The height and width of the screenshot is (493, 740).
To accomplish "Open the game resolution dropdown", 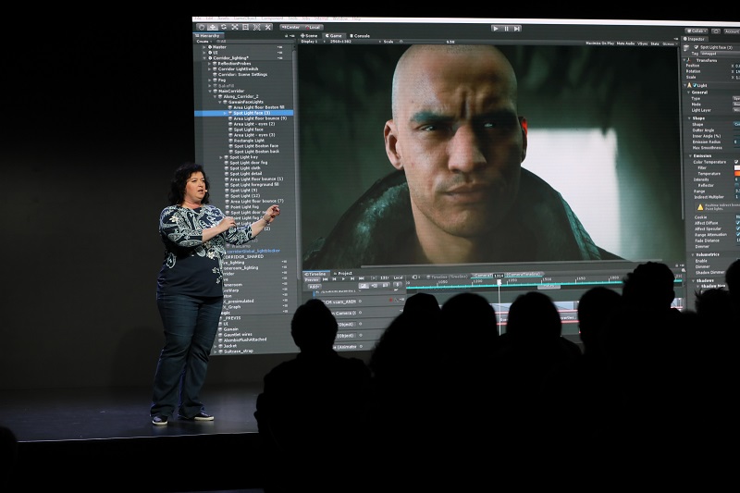I will pyautogui.click(x=355, y=42).
